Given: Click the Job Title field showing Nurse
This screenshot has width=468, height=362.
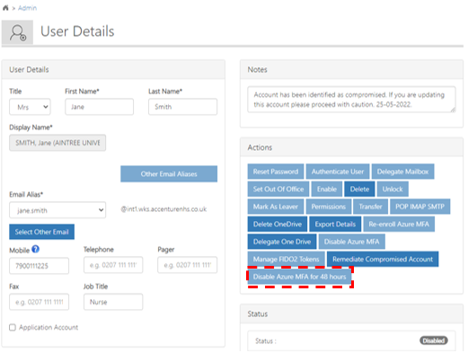Looking at the screenshot, I should pyautogui.click(x=113, y=302).
